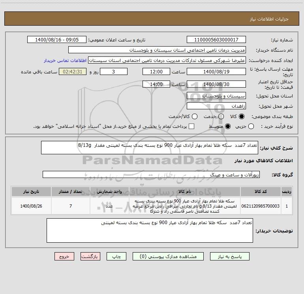Image resolution: width=304 pixels, height=294 pixels.
Task: Click the تاریخ نیاز column header
Action: point(31,191)
